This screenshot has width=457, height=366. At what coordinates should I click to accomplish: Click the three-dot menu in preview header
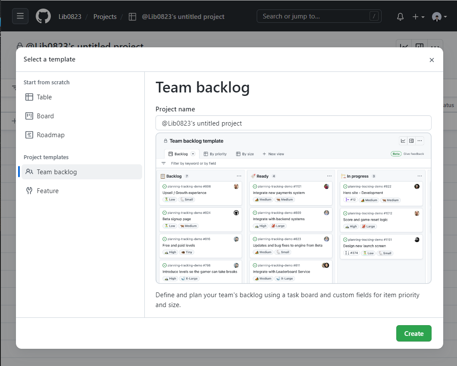tap(420, 141)
